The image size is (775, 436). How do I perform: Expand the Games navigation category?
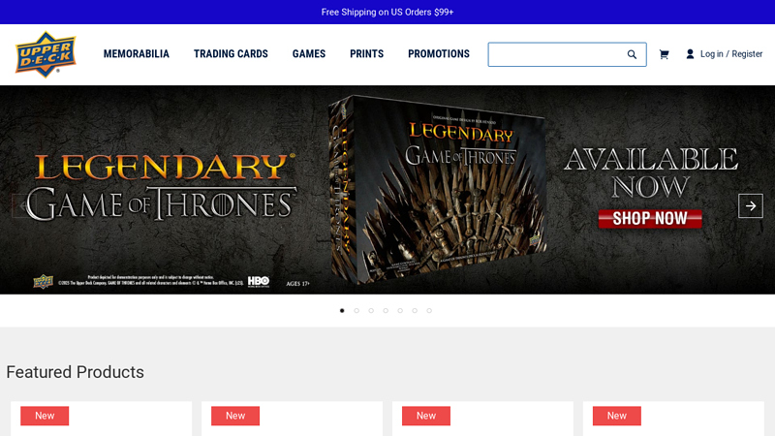309,54
